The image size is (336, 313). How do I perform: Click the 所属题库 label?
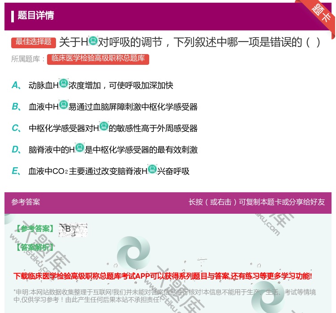point(28,59)
